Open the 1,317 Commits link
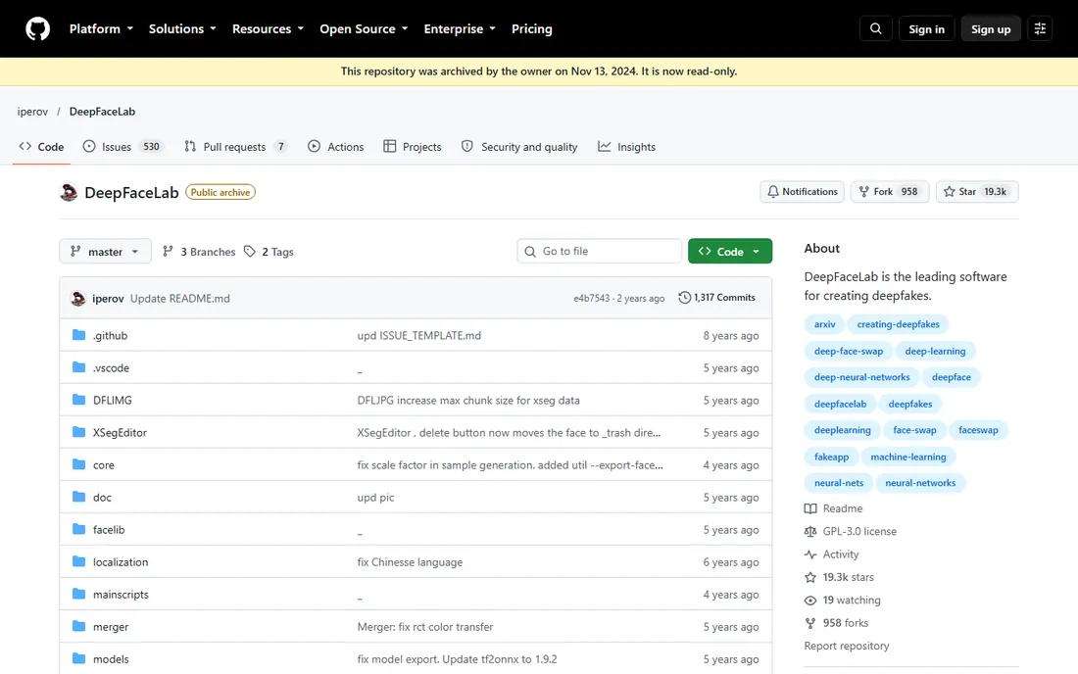 click(x=717, y=298)
